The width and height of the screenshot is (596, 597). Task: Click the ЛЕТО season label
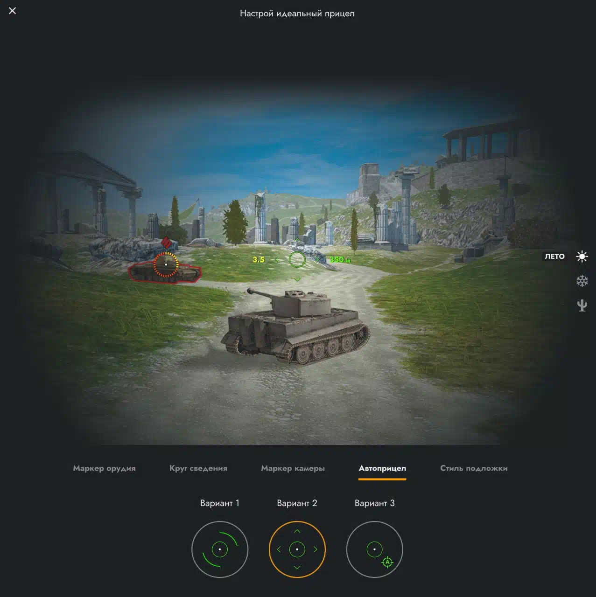tap(554, 257)
